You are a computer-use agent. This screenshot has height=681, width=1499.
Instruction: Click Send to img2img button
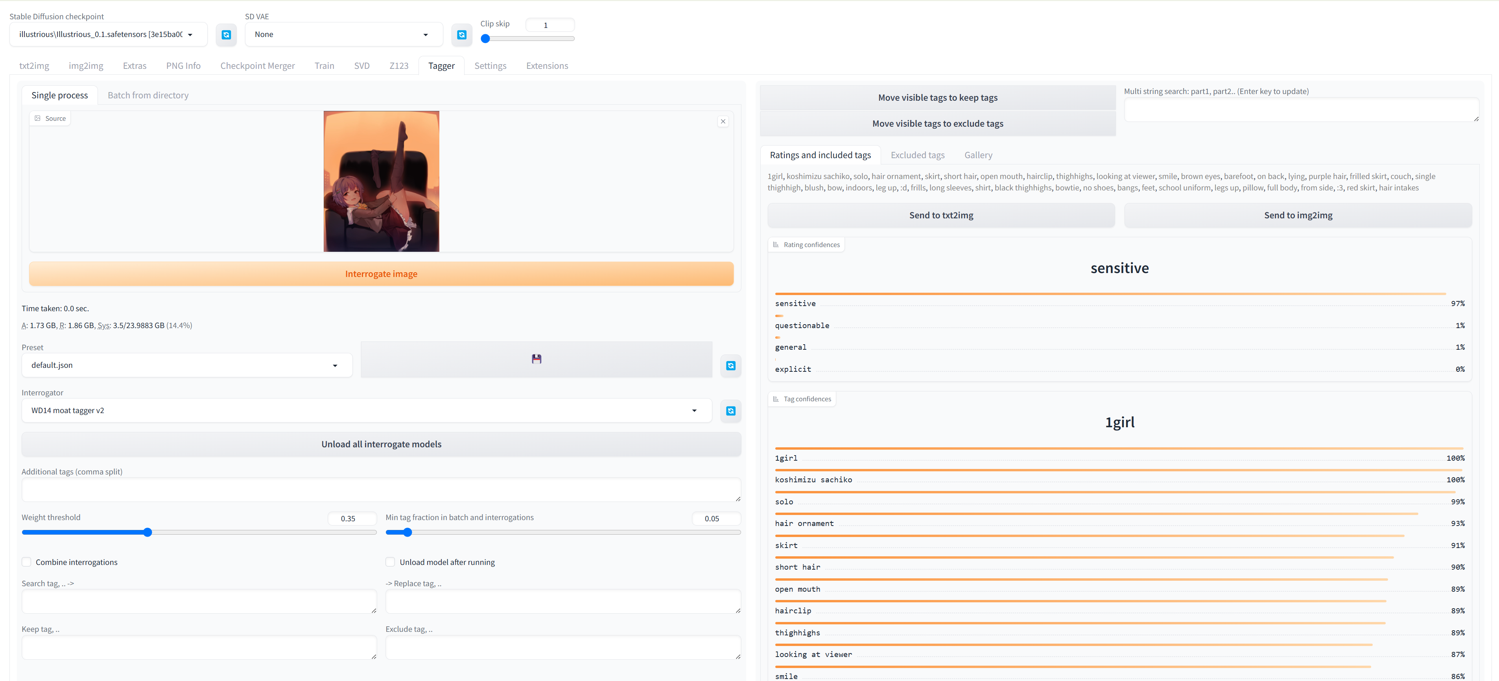point(1298,215)
